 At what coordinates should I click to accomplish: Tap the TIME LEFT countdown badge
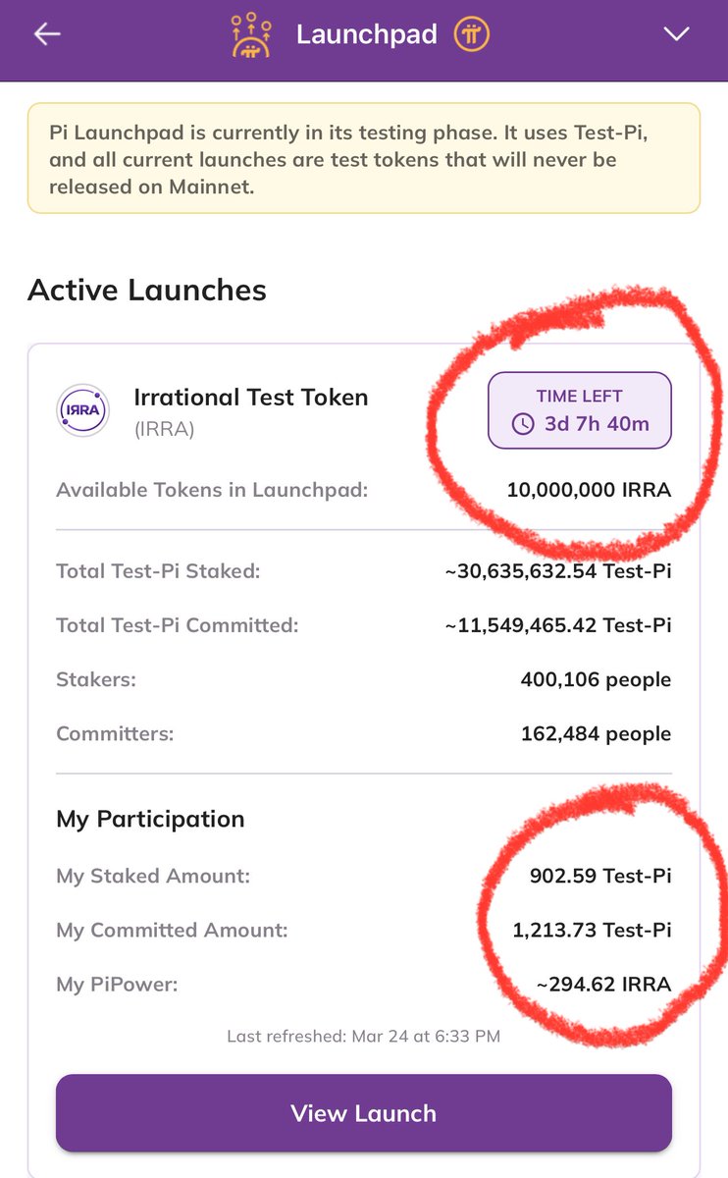coord(580,411)
